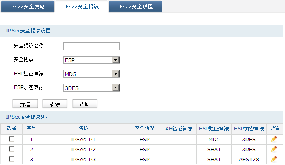Edit the IPSec_P3 proposal with pencil icon
The height and width of the screenshot is (165, 285).
274,159
